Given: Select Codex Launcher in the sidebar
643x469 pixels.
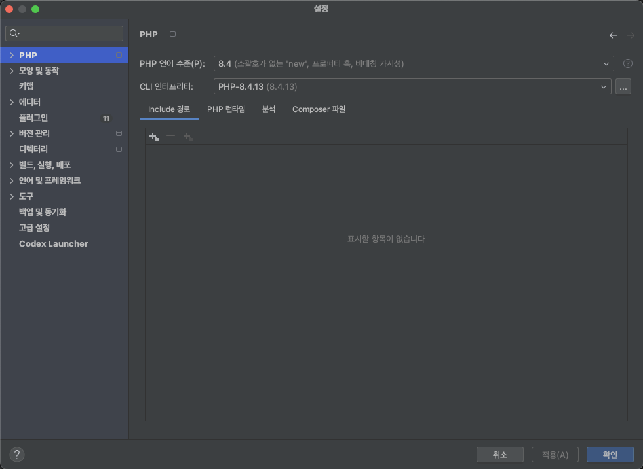Looking at the screenshot, I should pyautogui.click(x=53, y=243).
